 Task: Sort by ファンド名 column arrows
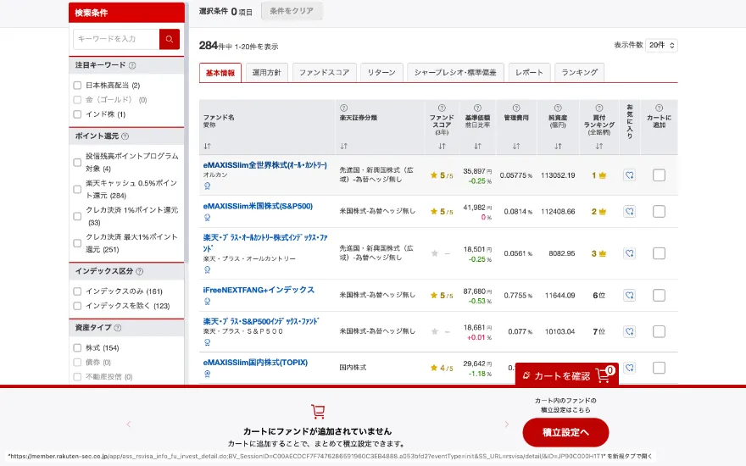(x=208, y=147)
